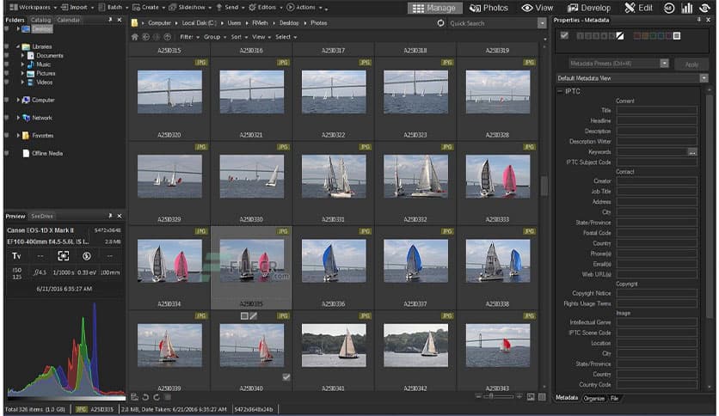Click the eye-with-arrow icon after Dashboard
The image size is (719, 416).
click(704, 9)
